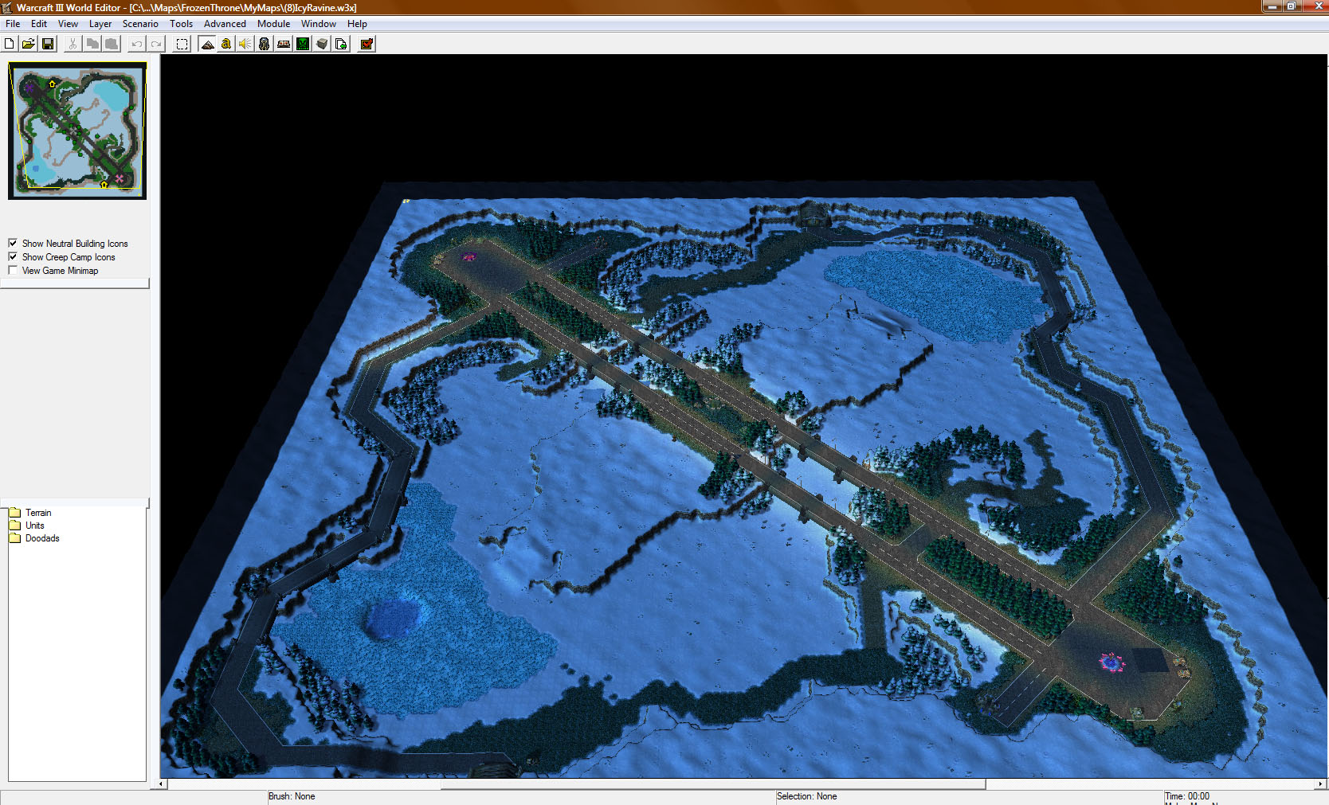Image resolution: width=1329 pixels, height=805 pixels.
Task: Click the Cut scissors icon
Action: click(73, 44)
